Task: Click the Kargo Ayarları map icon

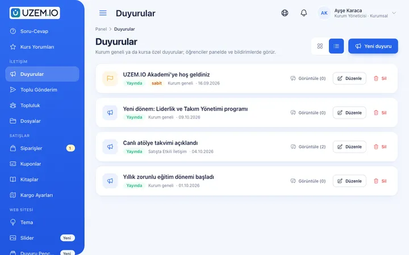Action: [x=12, y=195]
